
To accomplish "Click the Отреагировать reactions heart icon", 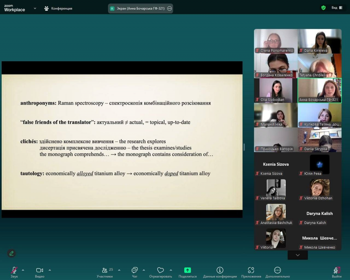I will (x=160, y=270).
